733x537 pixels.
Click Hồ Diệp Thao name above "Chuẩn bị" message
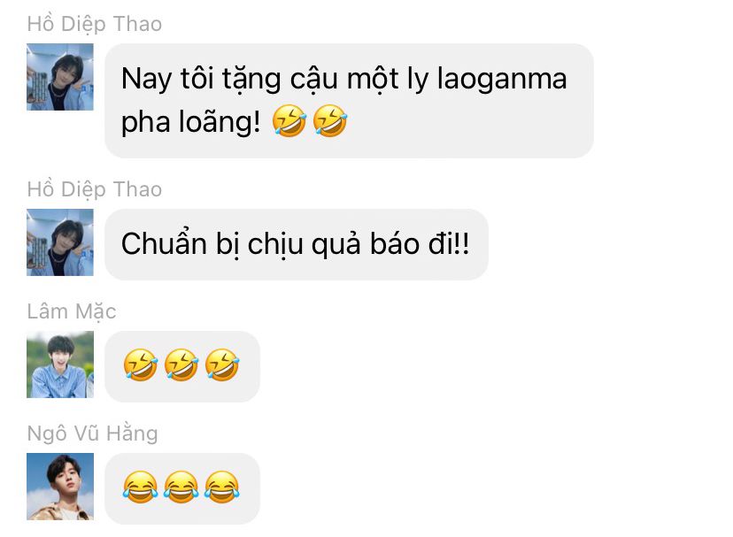pos(95,189)
